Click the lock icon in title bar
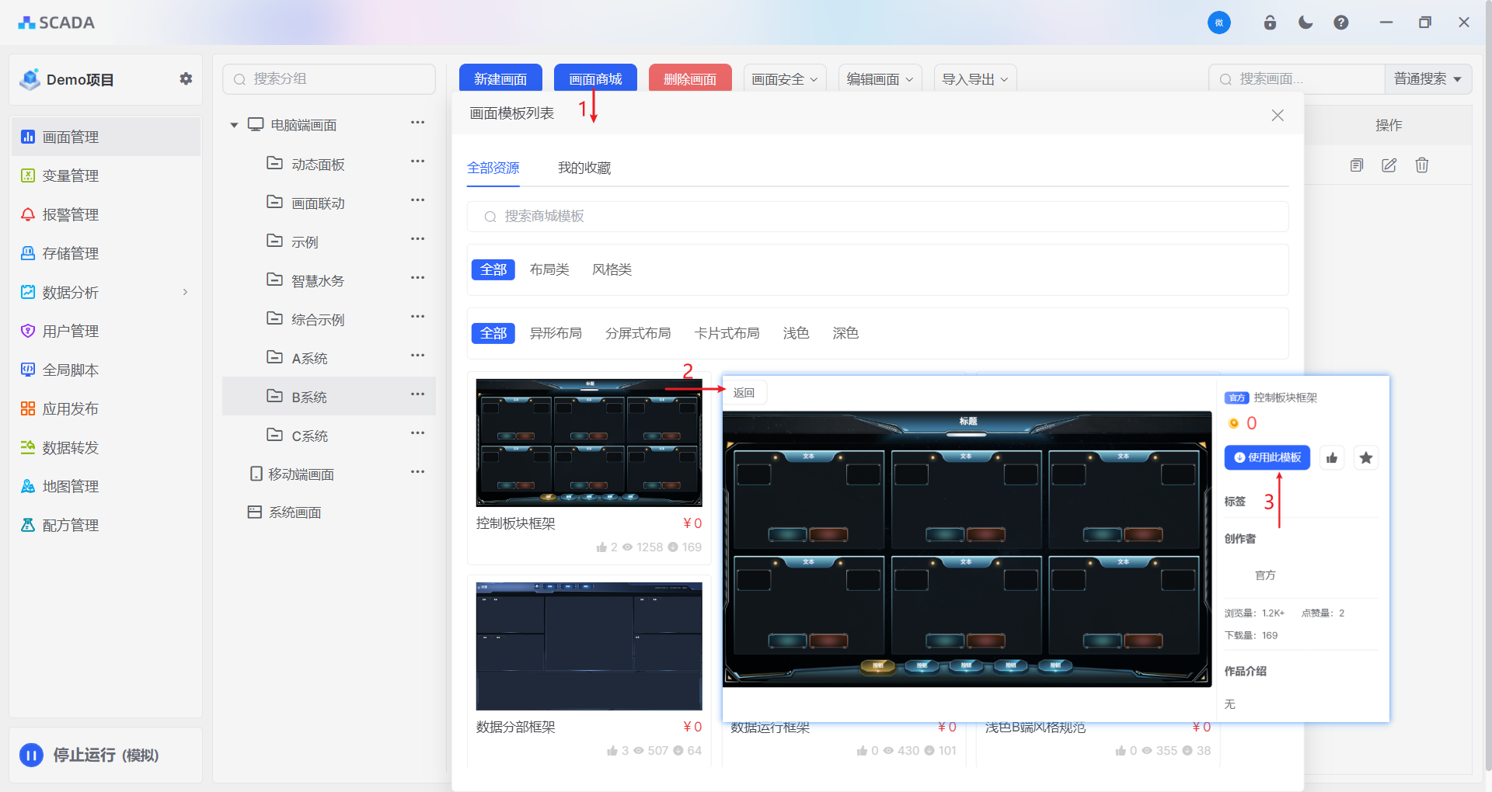The width and height of the screenshot is (1492, 792). point(1270,23)
